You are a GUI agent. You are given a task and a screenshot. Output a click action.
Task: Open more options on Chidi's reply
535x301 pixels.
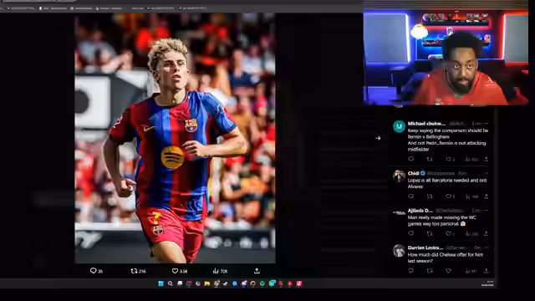click(486, 173)
